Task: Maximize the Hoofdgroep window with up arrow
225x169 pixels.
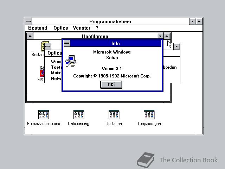Action: click(x=167, y=36)
